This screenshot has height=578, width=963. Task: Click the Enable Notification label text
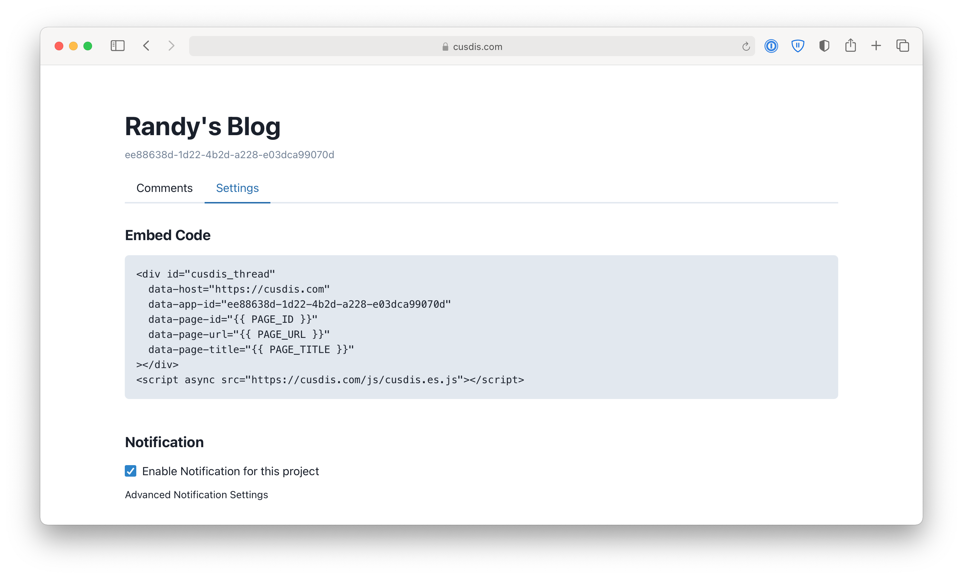tap(230, 471)
